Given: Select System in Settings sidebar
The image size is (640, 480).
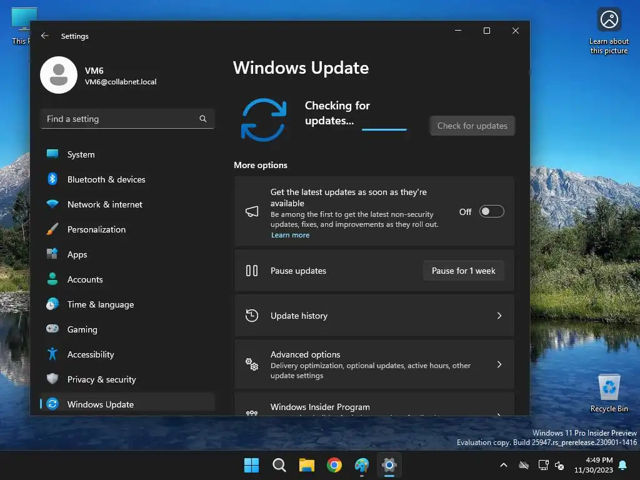Looking at the screenshot, I should 127,154.
